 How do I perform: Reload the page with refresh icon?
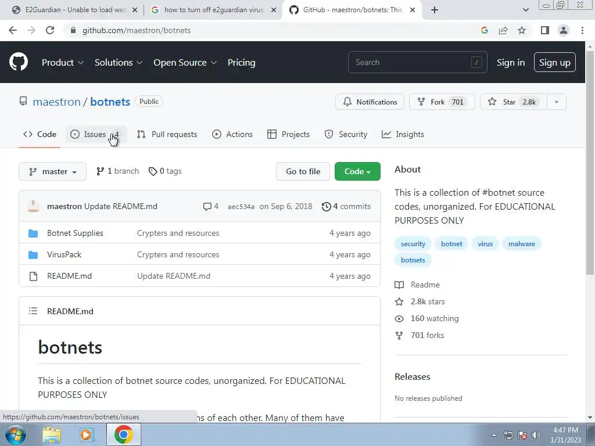50,30
